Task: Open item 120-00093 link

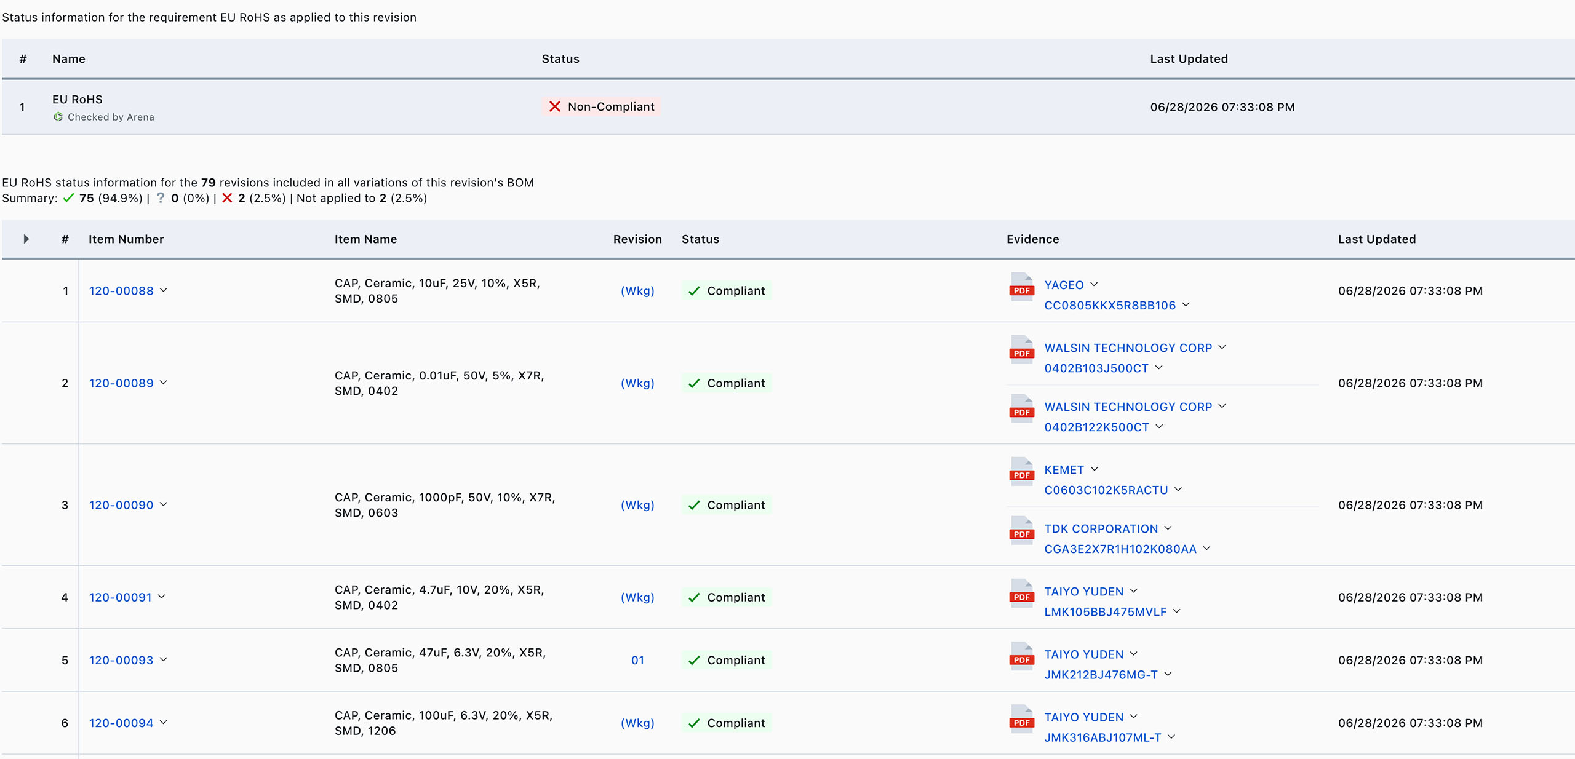Action: click(x=121, y=660)
